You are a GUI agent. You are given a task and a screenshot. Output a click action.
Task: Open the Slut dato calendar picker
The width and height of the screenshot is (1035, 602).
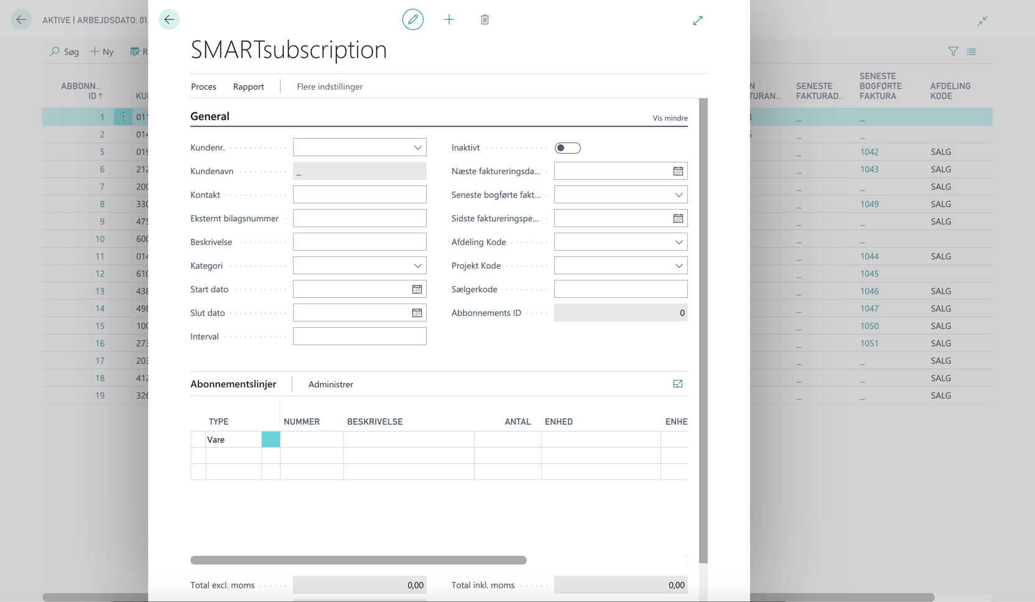(x=417, y=313)
